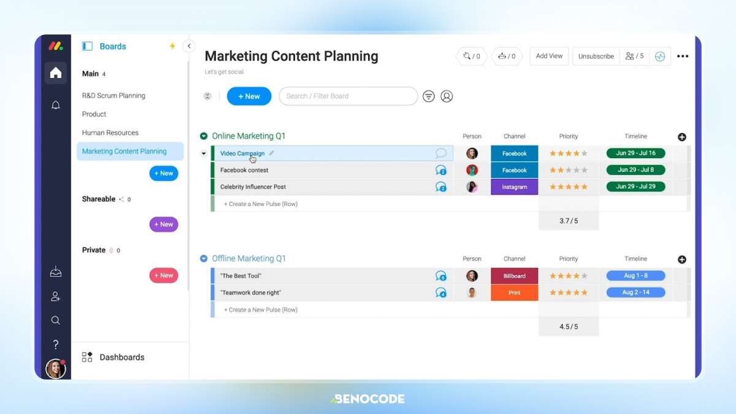The image size is (736, 414).
Task: Click the blue New item button
Action: coord(249,96)
